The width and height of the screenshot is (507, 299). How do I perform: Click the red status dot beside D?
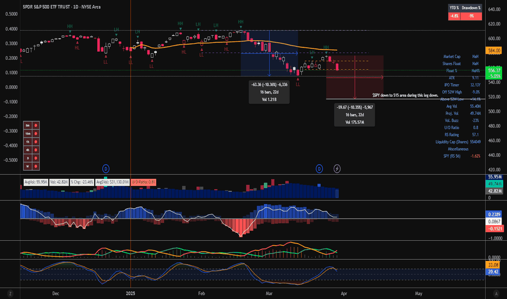click(36, 158)
